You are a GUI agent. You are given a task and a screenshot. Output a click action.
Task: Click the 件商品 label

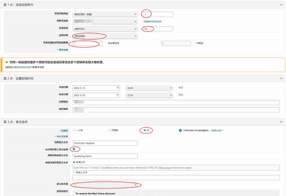point(200,43)
